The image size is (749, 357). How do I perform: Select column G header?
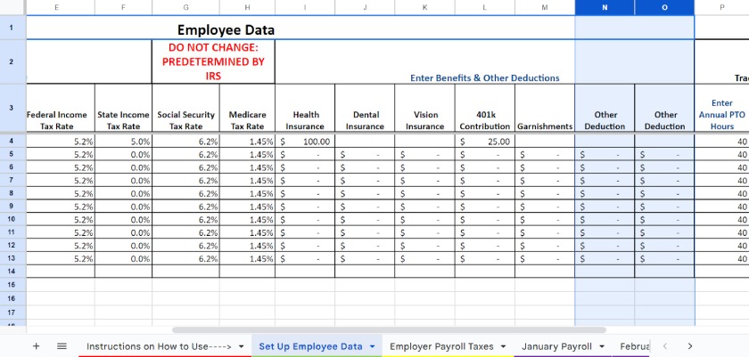185,8
